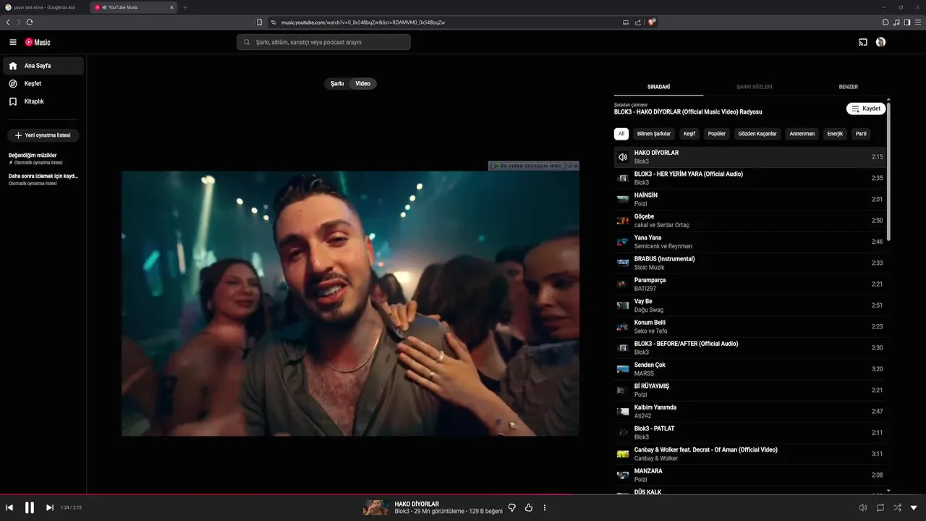
Task: Play BLOK3 - HER YERİM YARA from queue
Action: (x=750, y=178)
